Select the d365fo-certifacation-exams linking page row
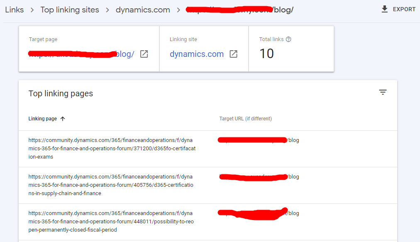Image resolution: width=420 pixels, height=242 pixels. point(208,149)
